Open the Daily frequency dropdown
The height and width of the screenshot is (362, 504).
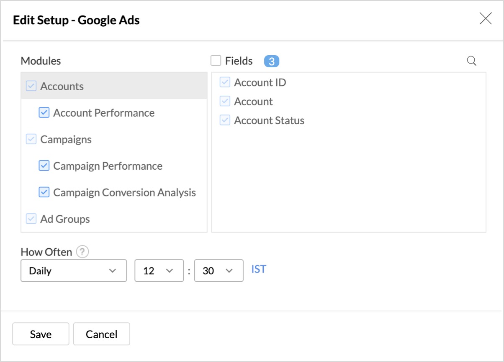(x=74, y=270)
